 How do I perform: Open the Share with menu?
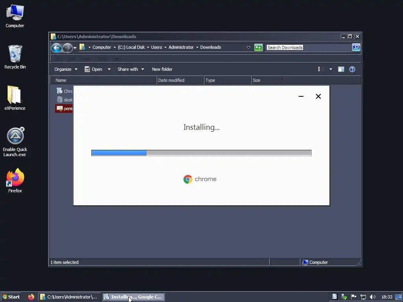[x=131, y=69]
